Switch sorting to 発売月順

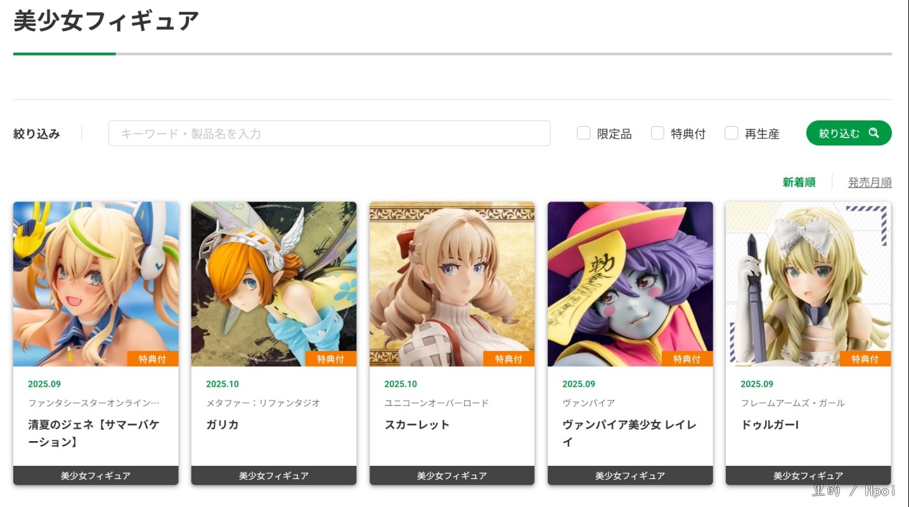(x=870, y=183)
